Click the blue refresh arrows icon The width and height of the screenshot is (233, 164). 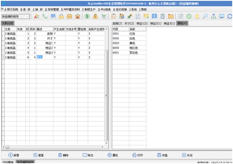click(230, 16)
